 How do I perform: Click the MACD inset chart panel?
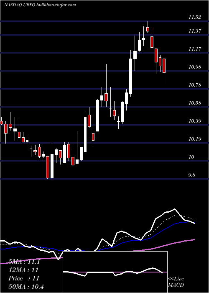tap(115, 272)
